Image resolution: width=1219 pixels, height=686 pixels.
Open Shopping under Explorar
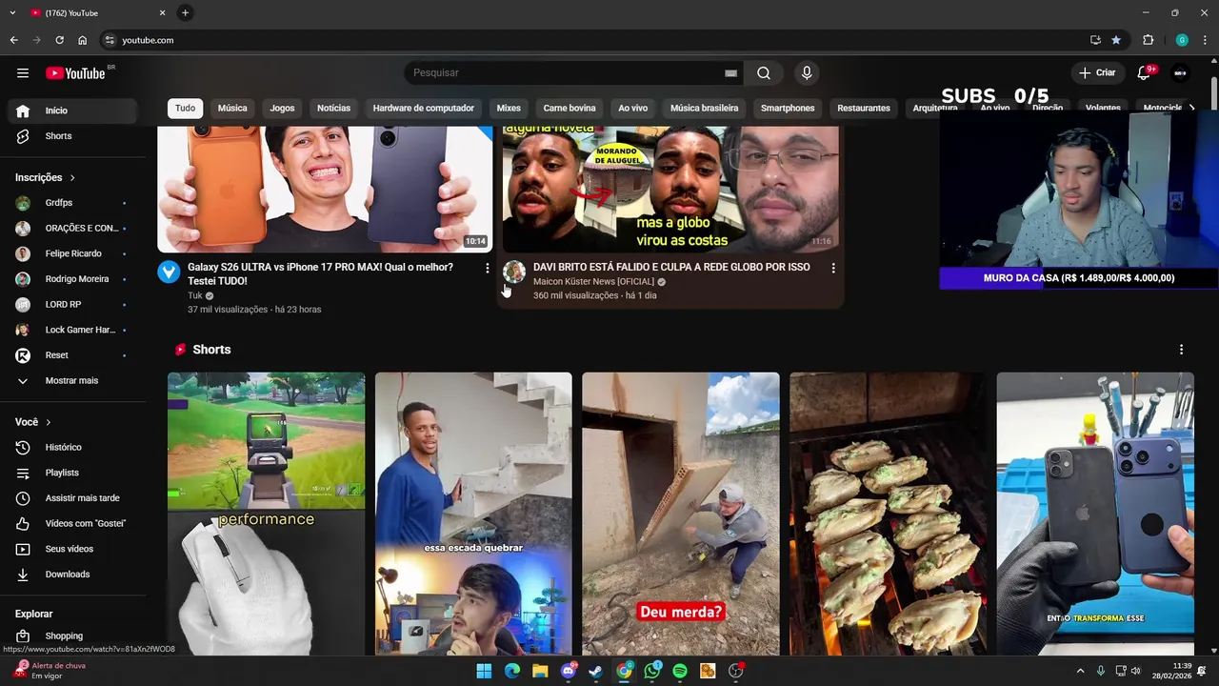click(71, 636)
